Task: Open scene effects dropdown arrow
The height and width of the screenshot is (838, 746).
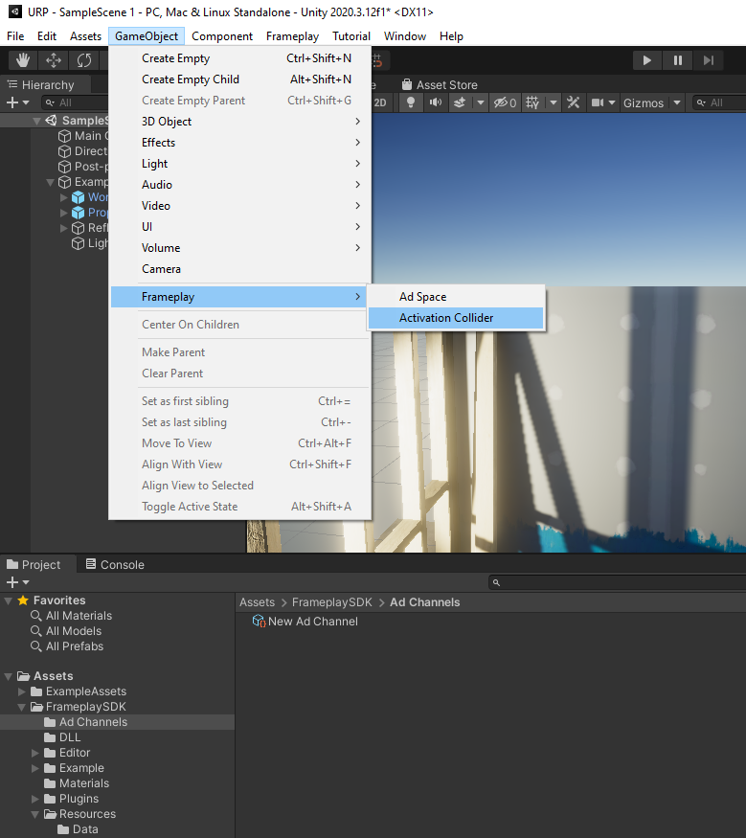Action: click(x=481, y=102)
